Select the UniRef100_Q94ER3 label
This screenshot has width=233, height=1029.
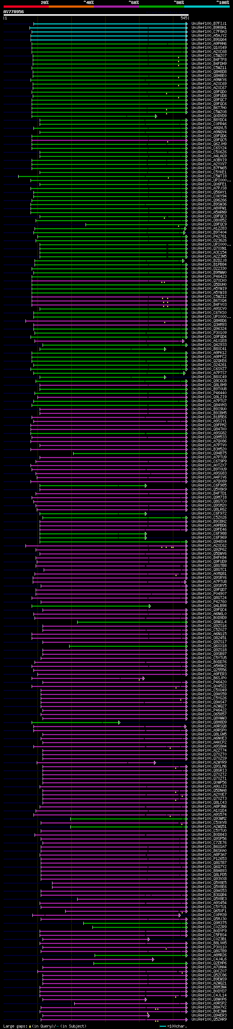[x=209, y=1015]
